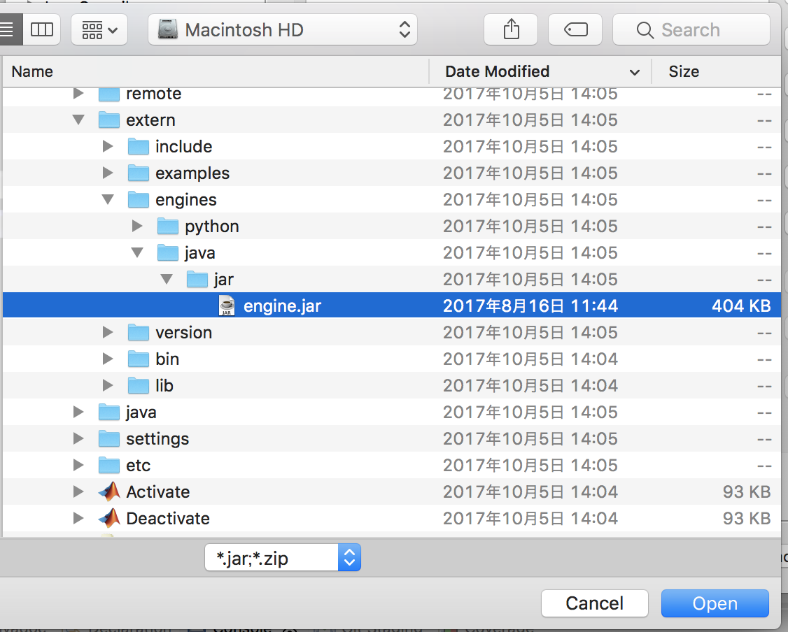The height and width of the screenshot is (632, 788).
Task: Click the Open button
Action: (x=715, y=603)
